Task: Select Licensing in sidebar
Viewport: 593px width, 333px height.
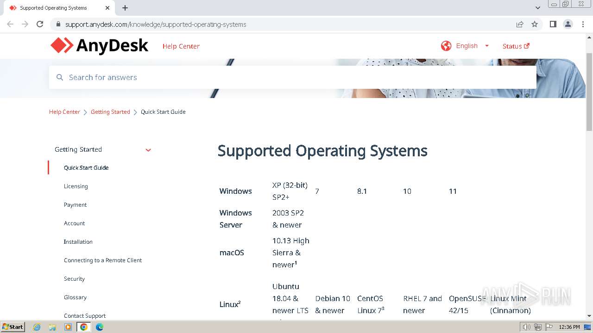Action: pyautogui.click(x=76, y=186)
